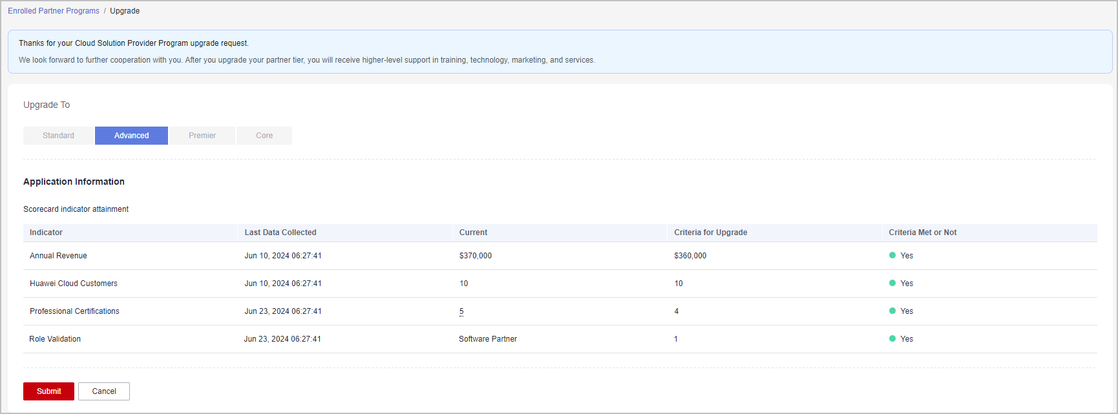
Task: Click the green status dot for Annual Revenue
Action: click(892, 255)
